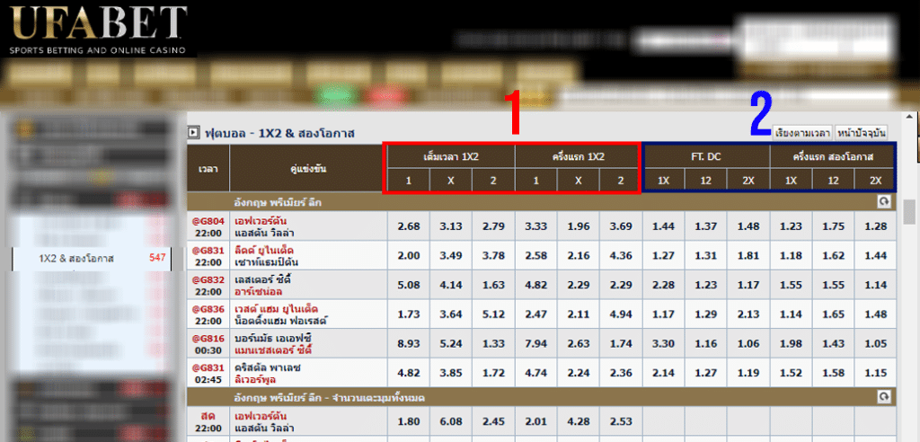Click the เวสต์ แฮม ยูไนเต็ด team name

[276, 309]
